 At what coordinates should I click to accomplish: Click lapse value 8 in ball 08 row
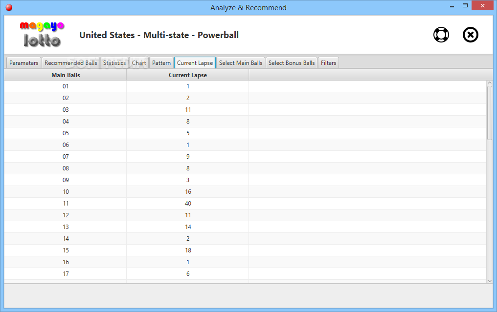point(188,168)
